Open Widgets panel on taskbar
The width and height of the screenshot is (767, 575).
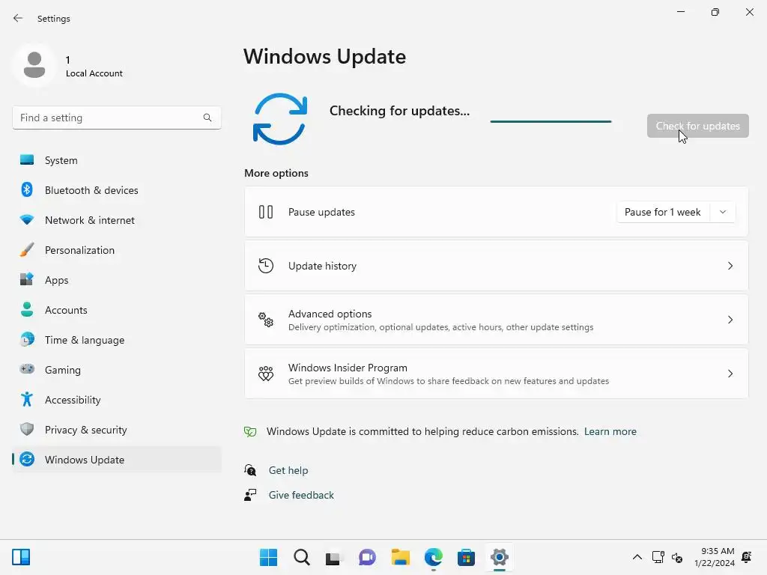click(21, 557)
